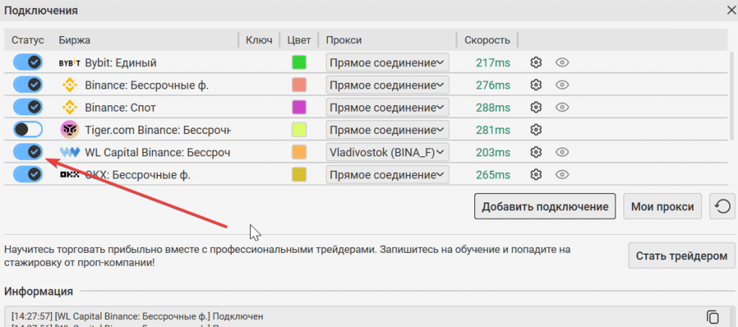Turn off WL Capital Binance status switch
Viewport: 738px width, 327px height.
pos(27,152)
